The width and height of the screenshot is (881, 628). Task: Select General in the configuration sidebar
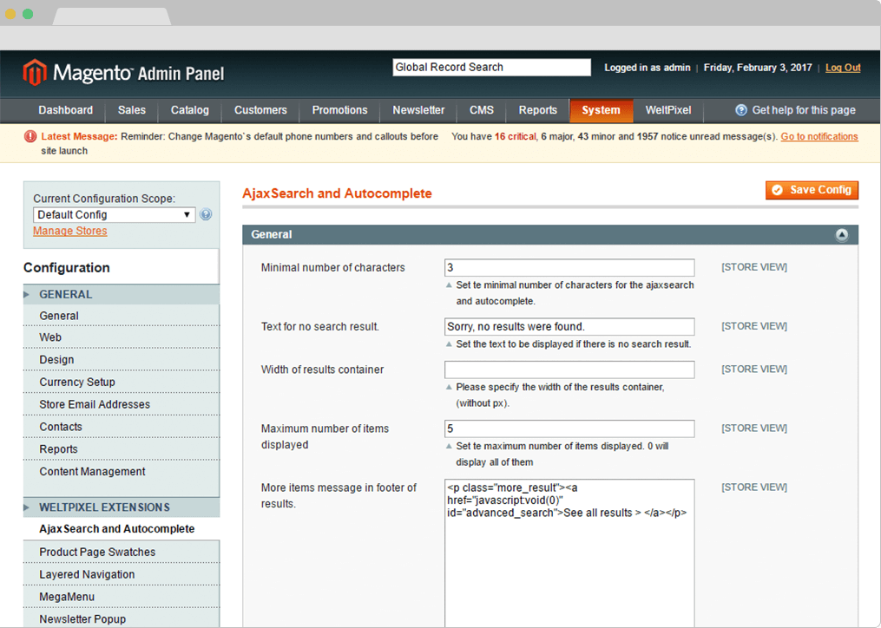tap(122, 316)
